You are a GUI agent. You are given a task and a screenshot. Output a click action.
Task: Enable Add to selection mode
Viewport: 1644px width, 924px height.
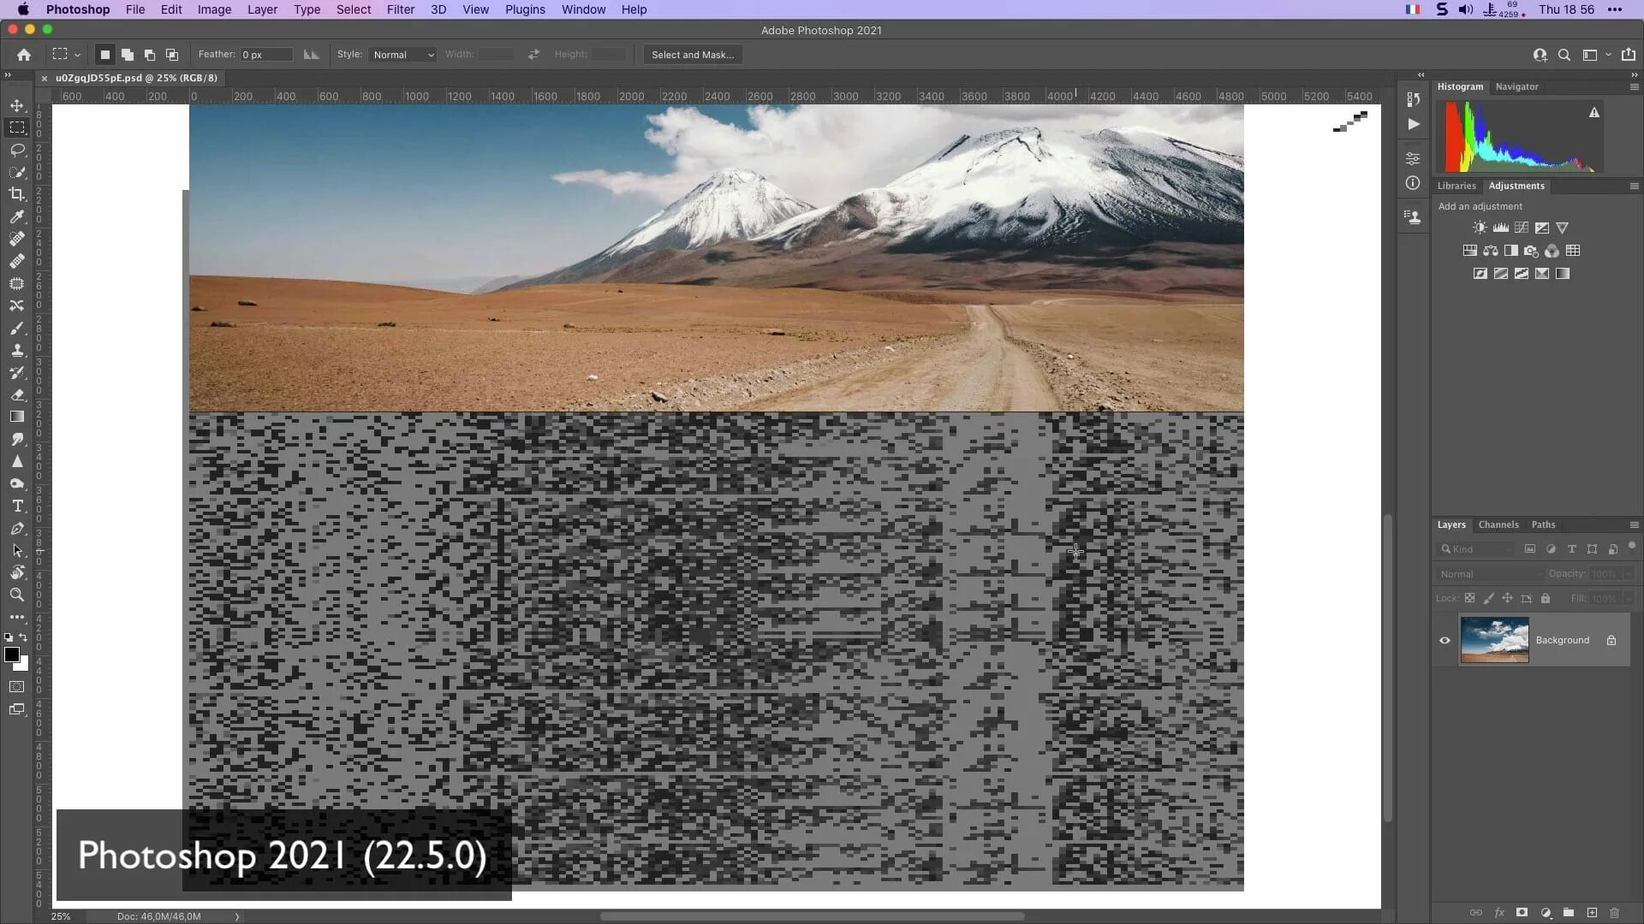(128, 55)
